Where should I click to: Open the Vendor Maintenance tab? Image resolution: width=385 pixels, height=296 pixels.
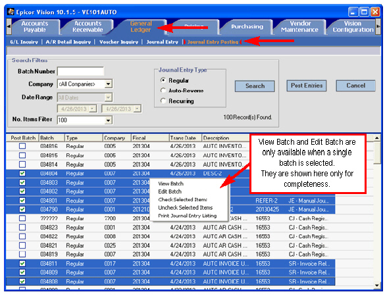pyautogui.click(x=299, y=26)
